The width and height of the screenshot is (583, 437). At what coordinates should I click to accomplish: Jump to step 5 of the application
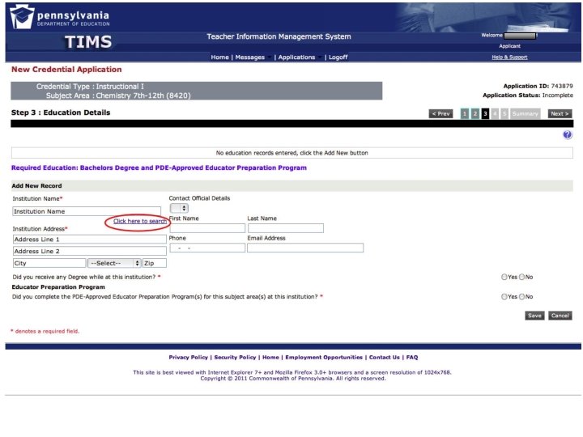pos(504,114)
